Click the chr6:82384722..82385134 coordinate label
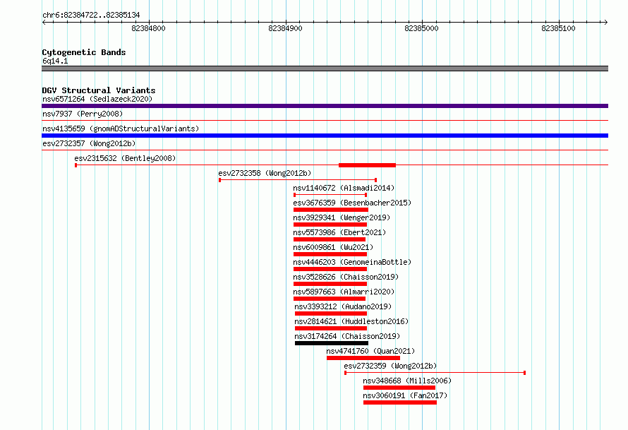 click(x=91, y=16)
